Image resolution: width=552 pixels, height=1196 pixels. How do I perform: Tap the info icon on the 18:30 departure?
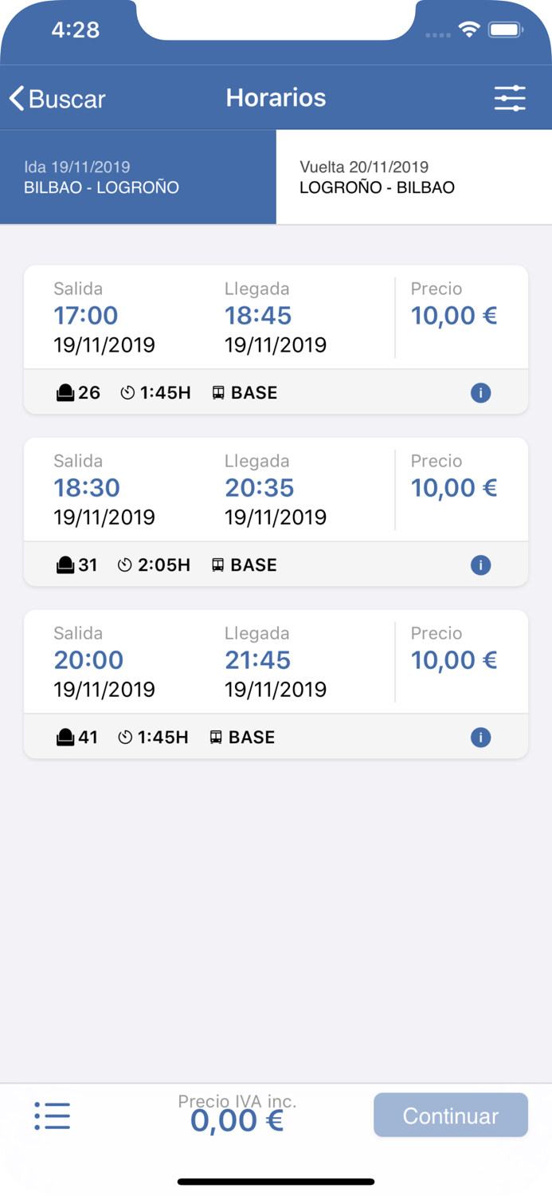pyautogui.click(x=480, y=565)
